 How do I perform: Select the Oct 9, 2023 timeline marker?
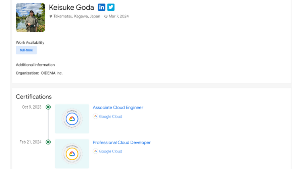(48, 107)
